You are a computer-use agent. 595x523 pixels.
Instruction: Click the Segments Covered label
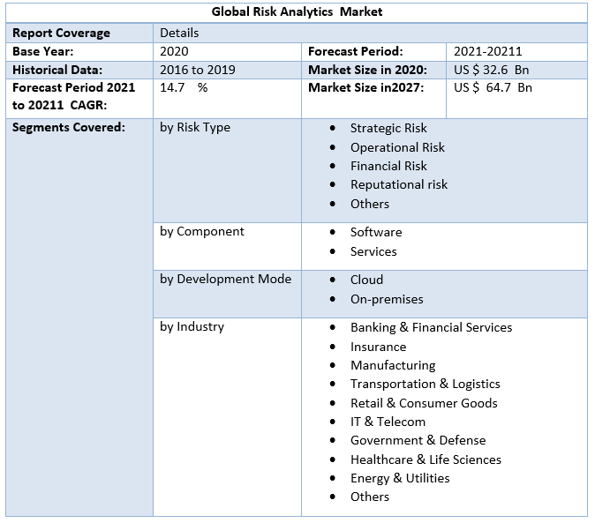[x=69, y=128]
